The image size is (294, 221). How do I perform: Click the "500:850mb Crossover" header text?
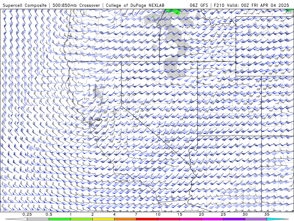click(x=76, y=5)
